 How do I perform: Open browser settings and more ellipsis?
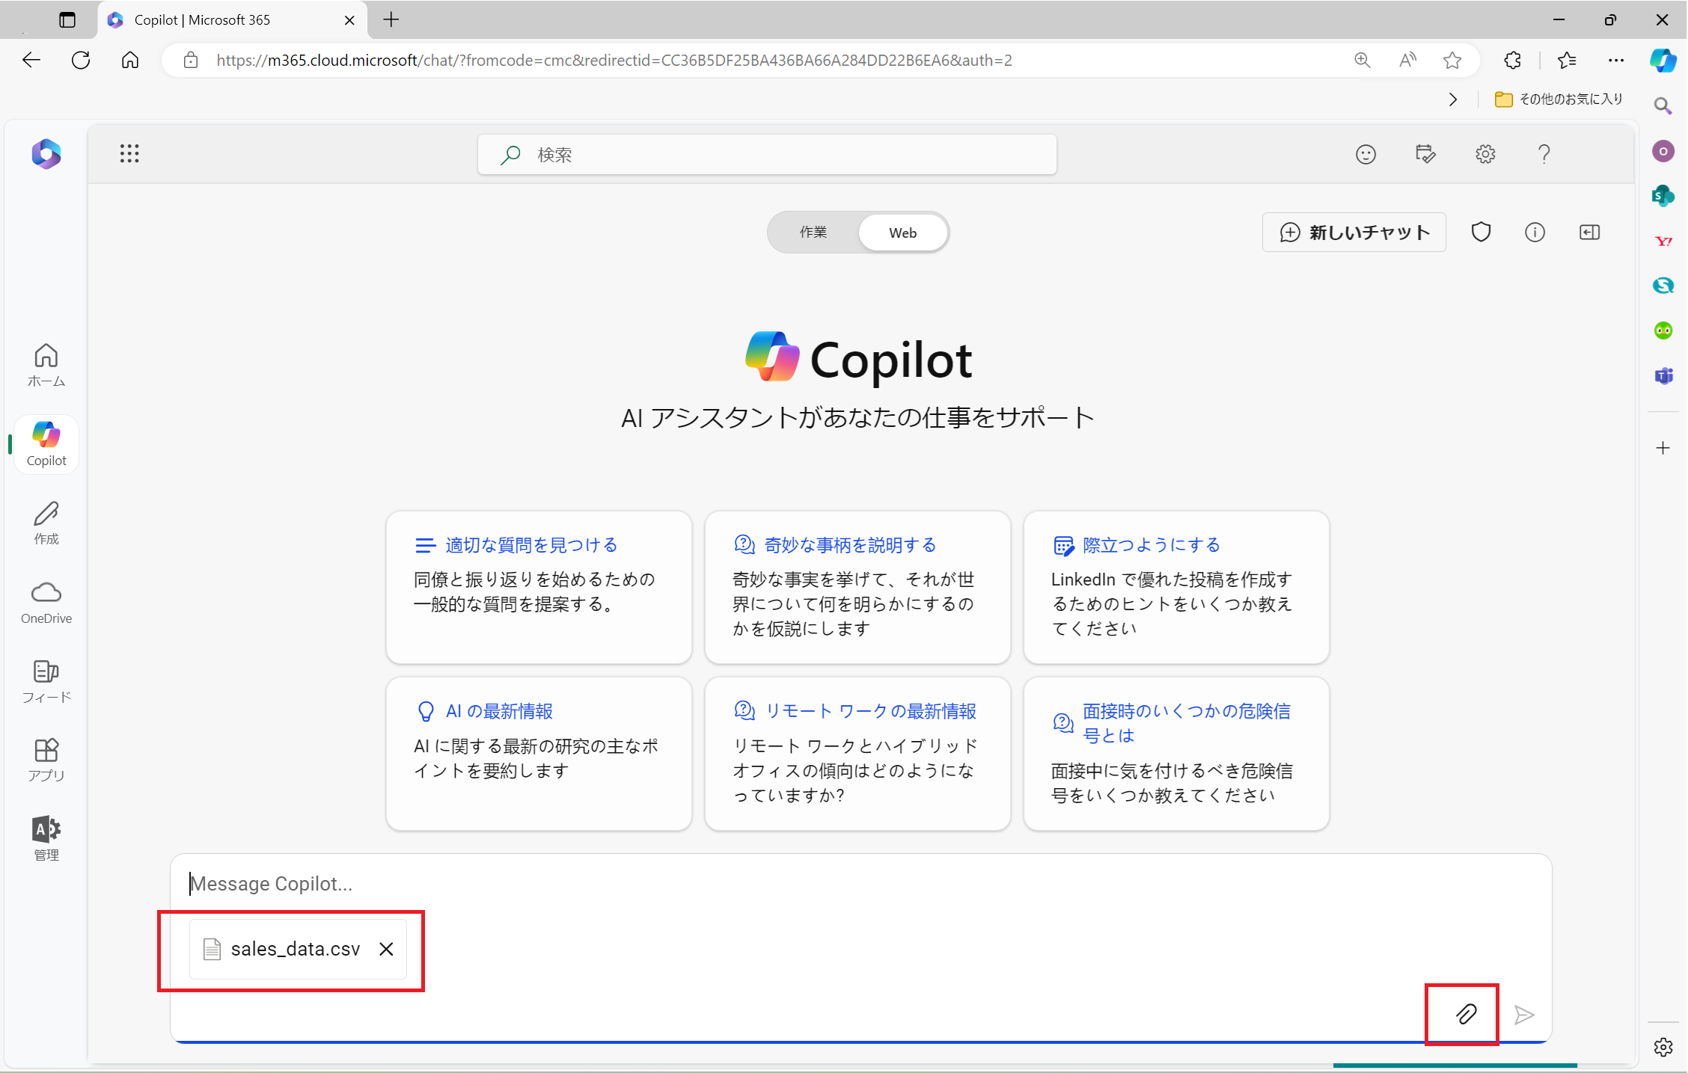1616,61
